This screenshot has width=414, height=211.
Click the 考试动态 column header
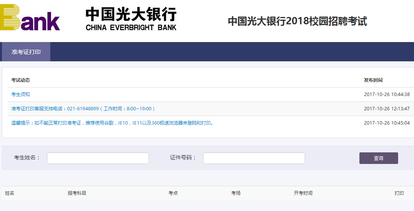point(21,80)
